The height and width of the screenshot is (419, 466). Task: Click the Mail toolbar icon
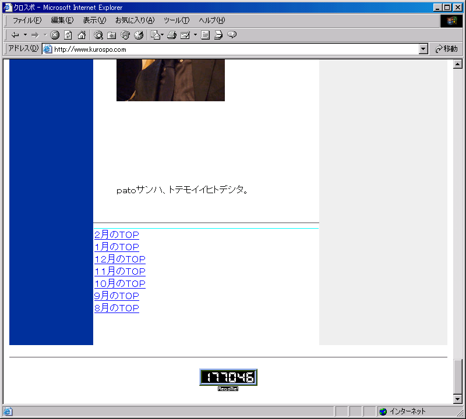(x=156, y=35)
